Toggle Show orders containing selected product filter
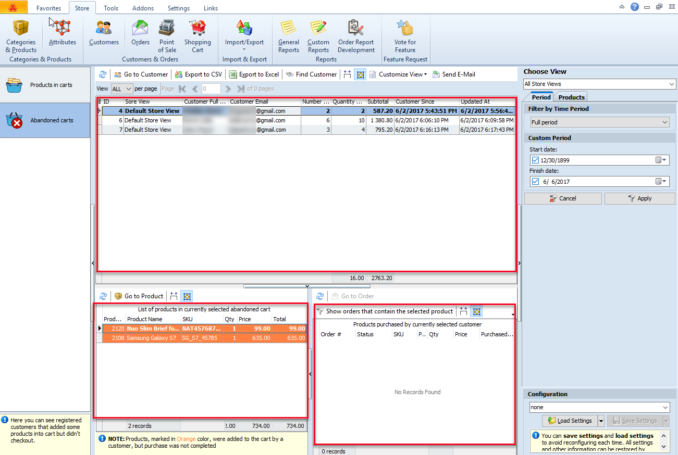Viewport: 678px width, 455px height. (x=385, y=311)
